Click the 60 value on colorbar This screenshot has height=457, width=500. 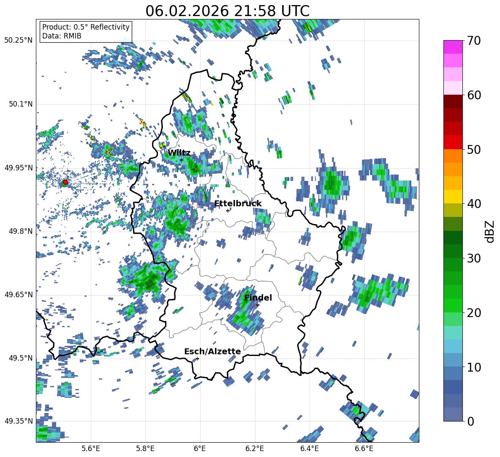pos(474,95)
